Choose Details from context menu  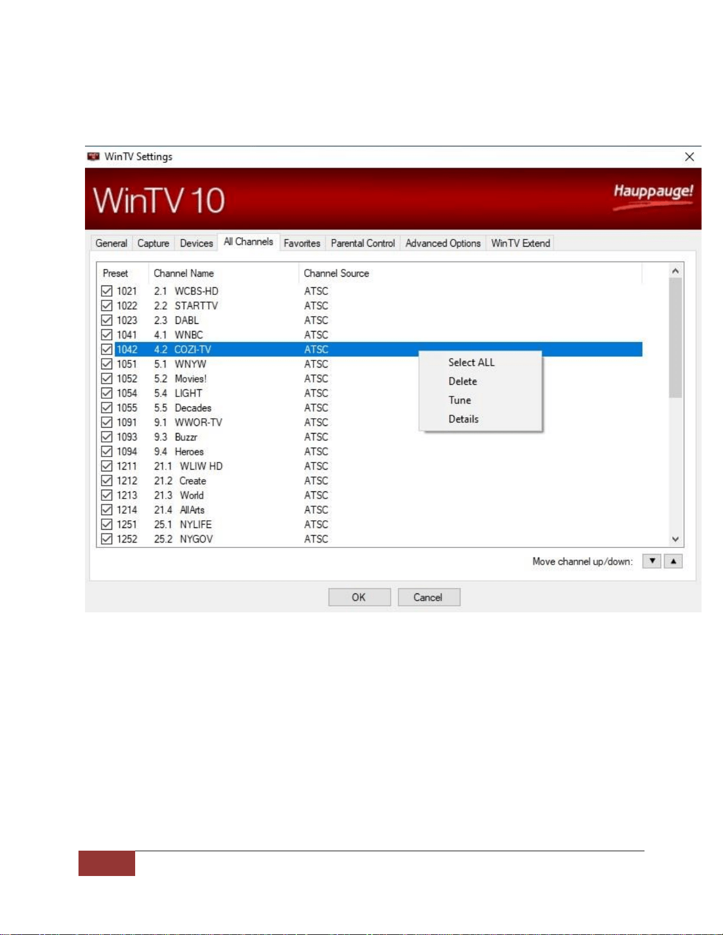[x=480, y=419]
